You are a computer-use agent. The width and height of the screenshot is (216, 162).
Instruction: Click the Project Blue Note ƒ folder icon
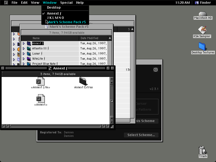click(x=29, y=64)
